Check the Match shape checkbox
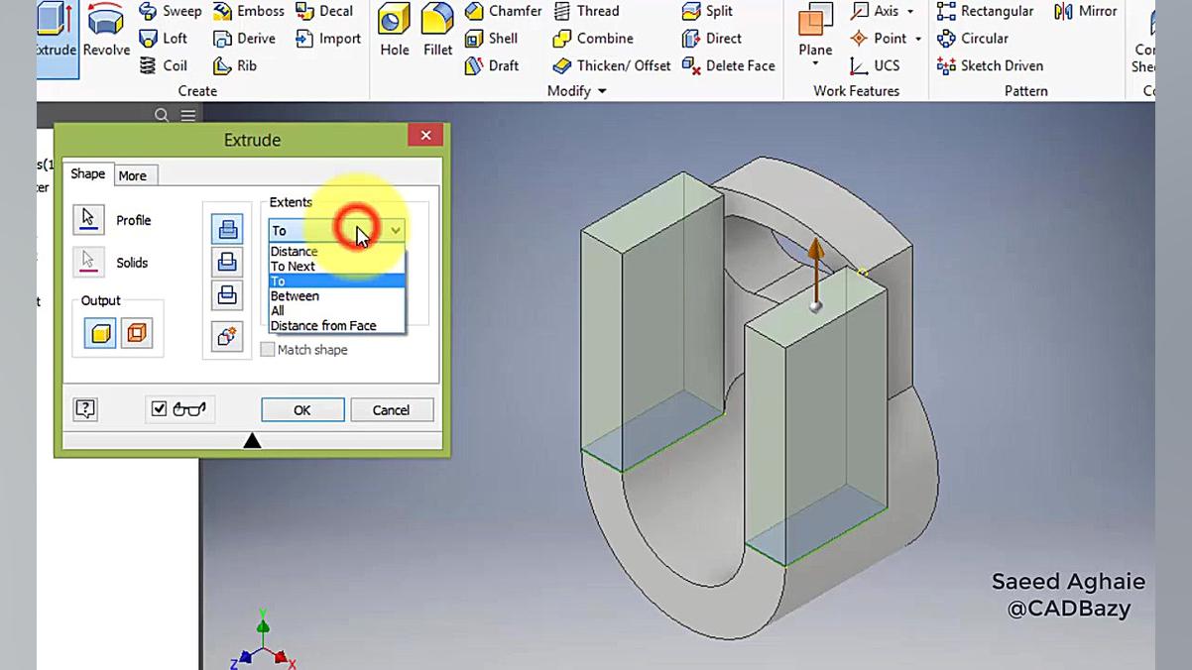 (268, 350)
